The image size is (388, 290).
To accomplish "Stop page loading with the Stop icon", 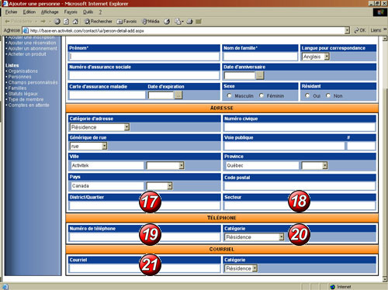I will pos(57,22).
